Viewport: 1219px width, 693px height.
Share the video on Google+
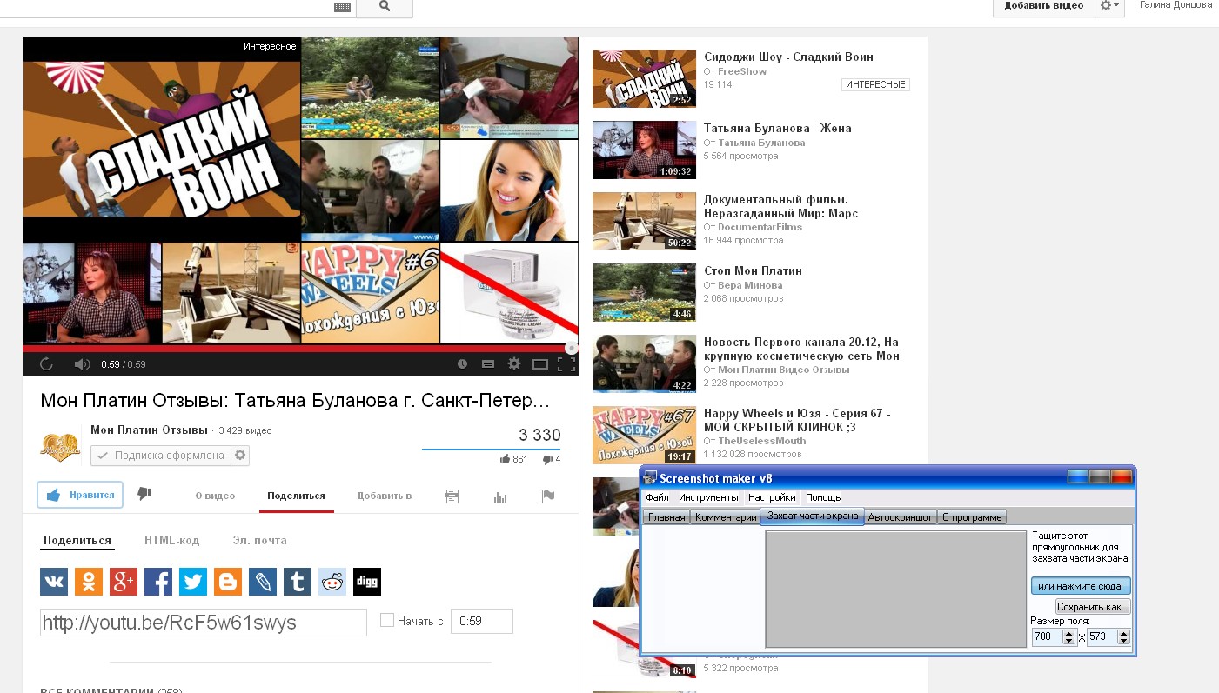pyautogui.click(x=124, y=582)
